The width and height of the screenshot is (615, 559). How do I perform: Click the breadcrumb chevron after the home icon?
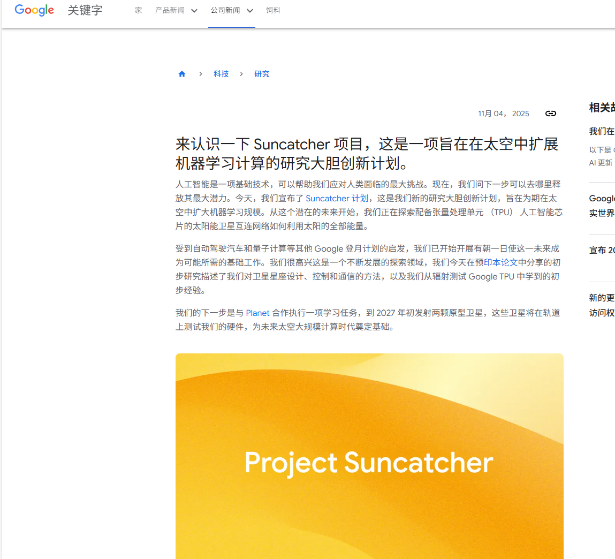pos(200,74)
